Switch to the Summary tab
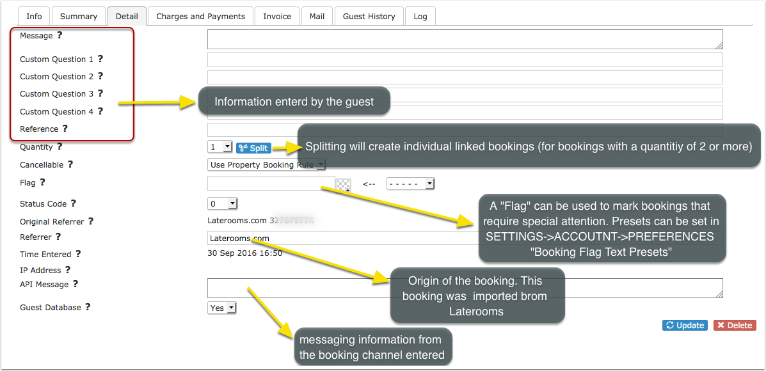Screen dimensions: 766x371 [x=79, y=16]
